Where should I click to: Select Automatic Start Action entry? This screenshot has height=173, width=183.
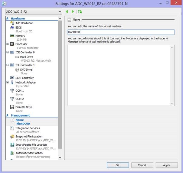(29, 153)
